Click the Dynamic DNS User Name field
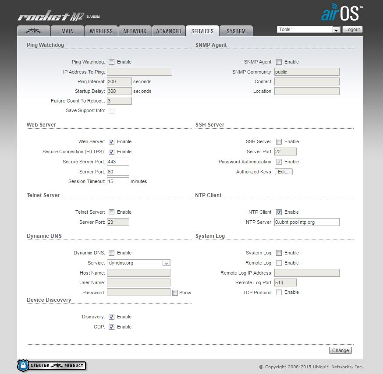383x374 pixels. click(x=138, y=282)
